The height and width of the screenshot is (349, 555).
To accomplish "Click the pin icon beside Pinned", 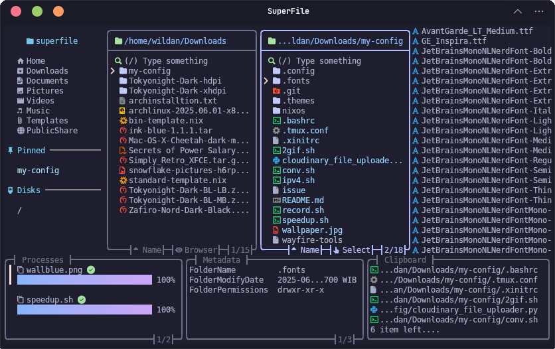I will click(11, 150).
